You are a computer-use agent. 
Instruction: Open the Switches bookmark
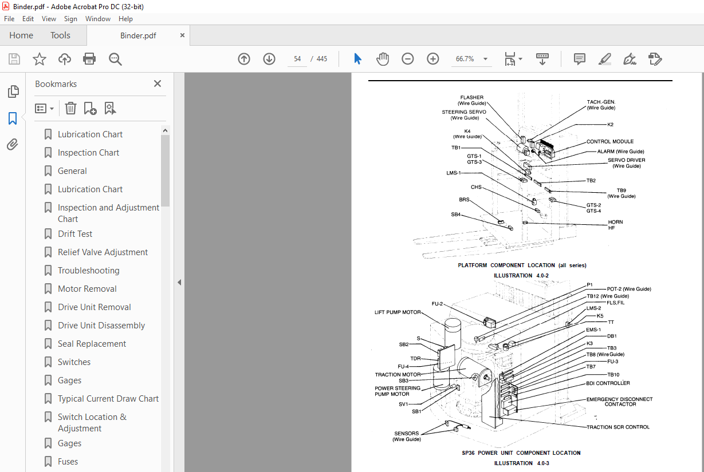[x=74, y=362]
